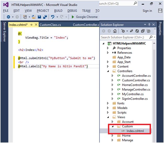Image resolution: width=164 pixels, height=143 pixels.
Task: Collapse the Controllers folder
Action: [x=108, y=71]
